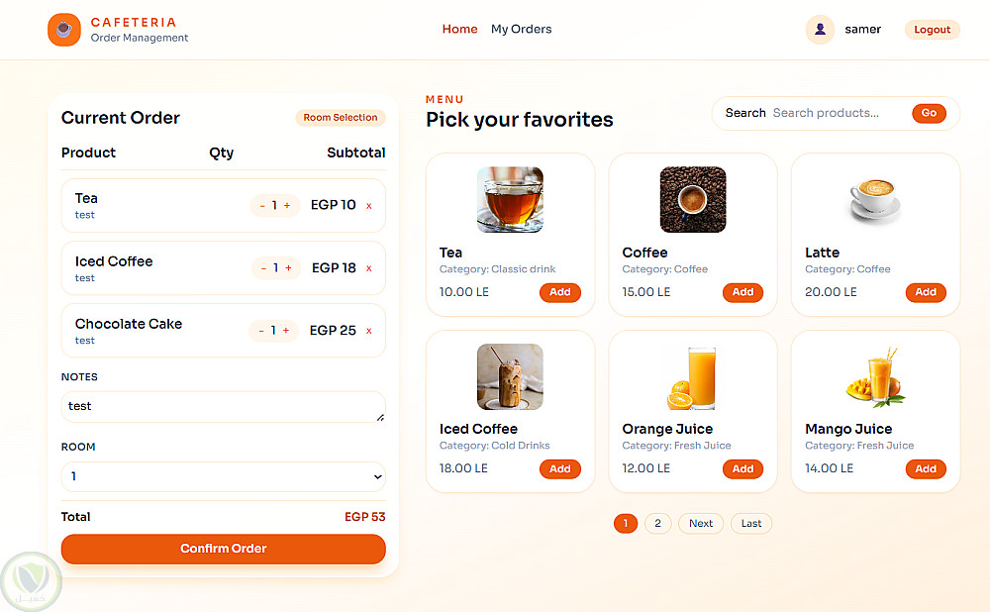Add Mango Juice to the order

click(926, 469)
